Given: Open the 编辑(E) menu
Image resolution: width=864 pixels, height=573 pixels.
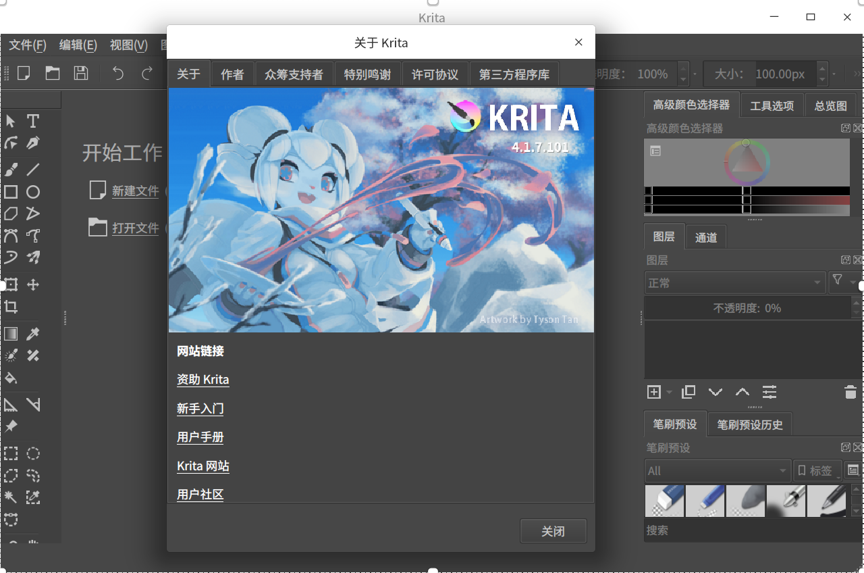Looking at the screenshot, I should [x=78, y=45].
